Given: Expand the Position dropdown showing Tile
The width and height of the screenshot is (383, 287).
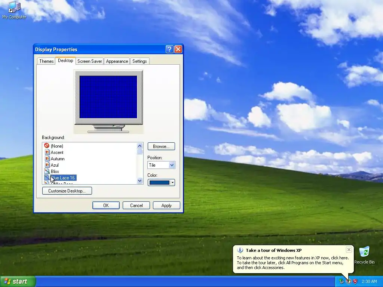Looking at the screenshot, I should pos(161,165).
